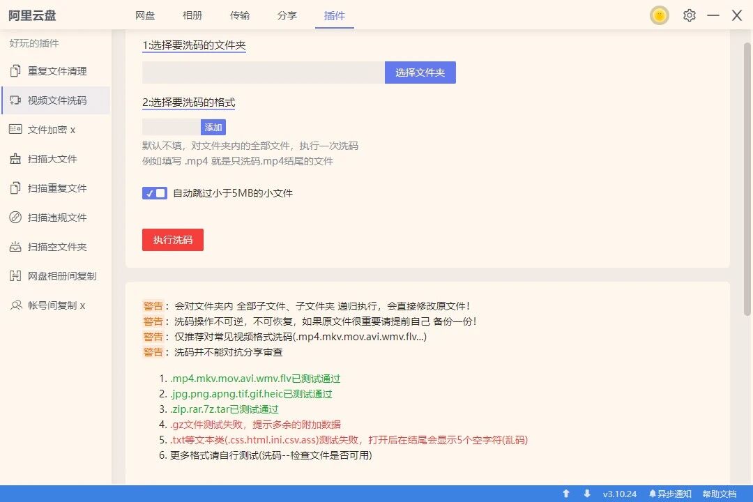Click the duplicate file cleanup icon (重复文件清理)
This screenshot has height=502, width=753.
[x=15, y=71]
